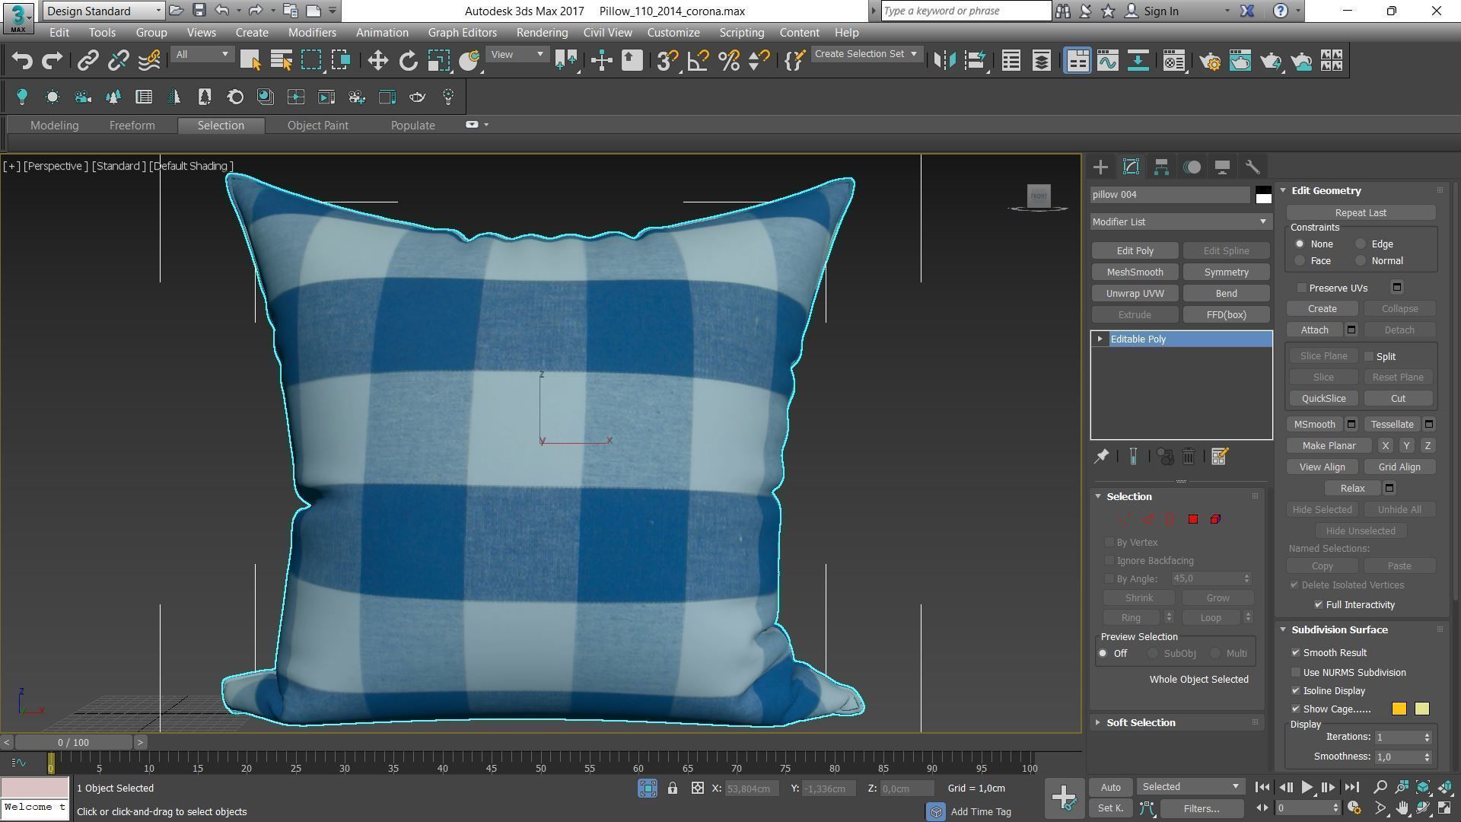This screenshot has width=1461, height=822.
Task: Select Face constraint radio button
Action: (x=1300, y=261)
